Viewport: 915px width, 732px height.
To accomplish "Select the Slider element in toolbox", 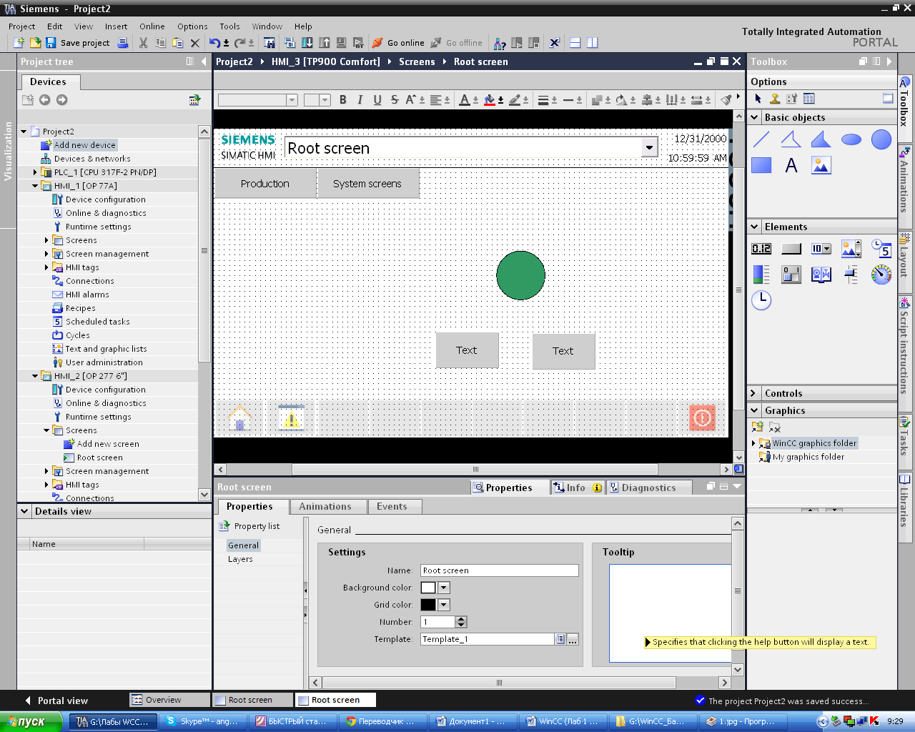I will (851, 274).
